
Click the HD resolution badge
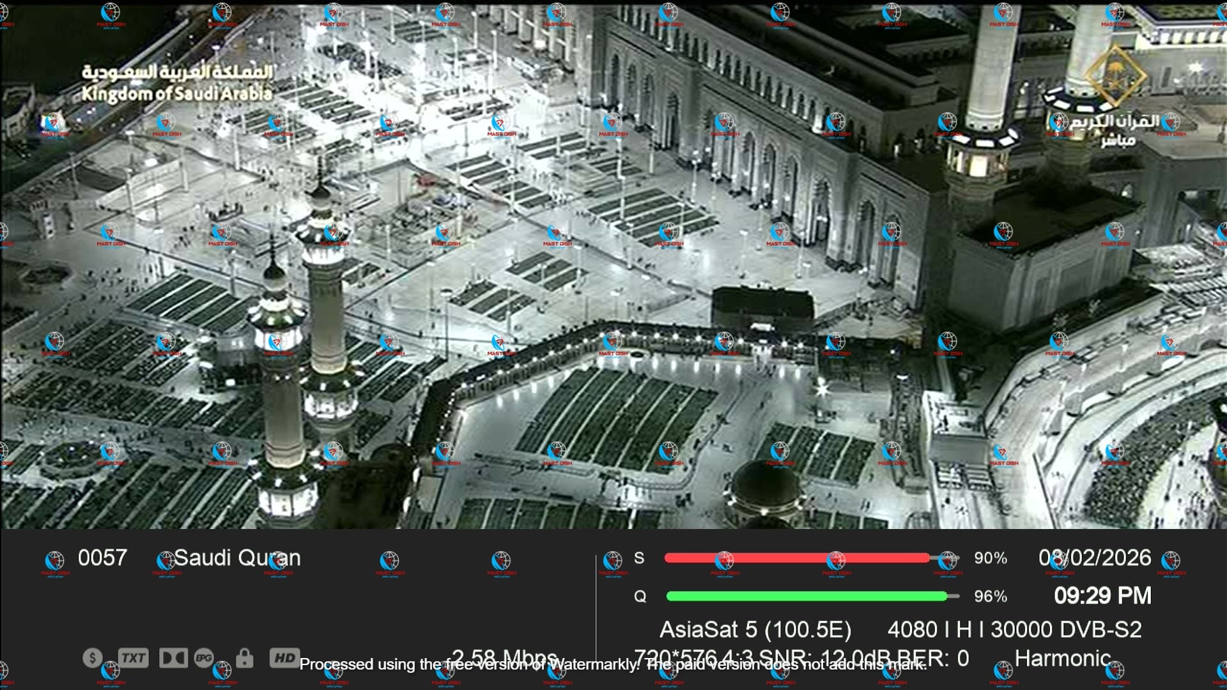[284, 657]
